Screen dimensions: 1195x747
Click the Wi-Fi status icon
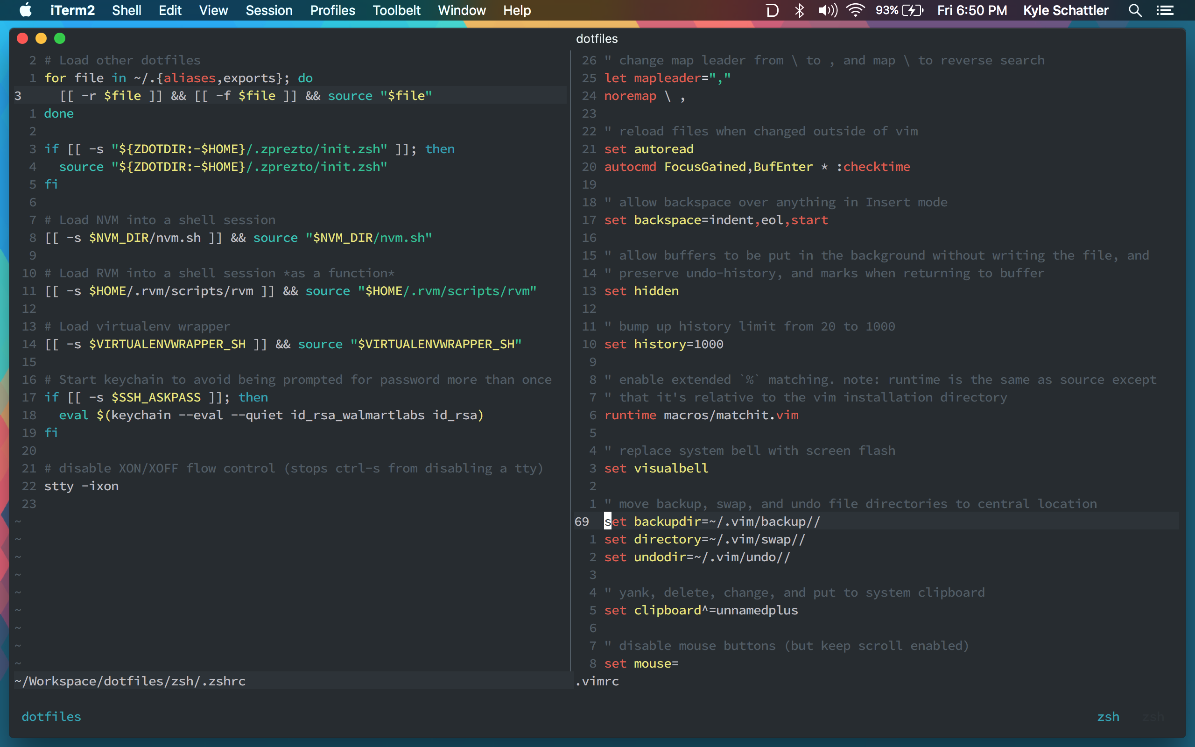(x=855, y=10)
